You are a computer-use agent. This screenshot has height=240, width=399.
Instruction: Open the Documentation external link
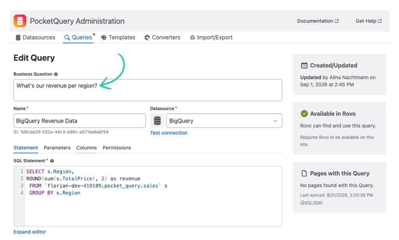pyautogui.click(x=318, y=21)
